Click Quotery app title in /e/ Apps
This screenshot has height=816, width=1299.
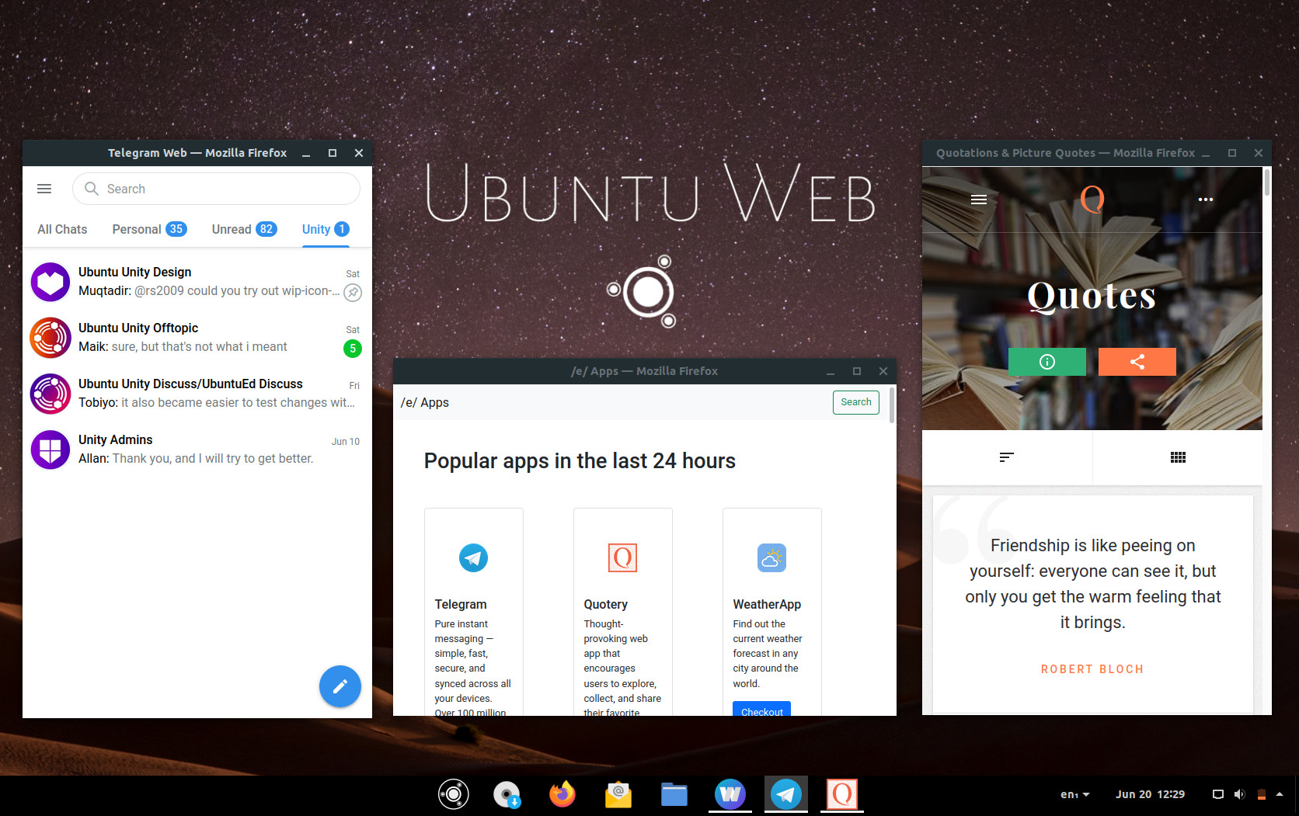point(606,604)
